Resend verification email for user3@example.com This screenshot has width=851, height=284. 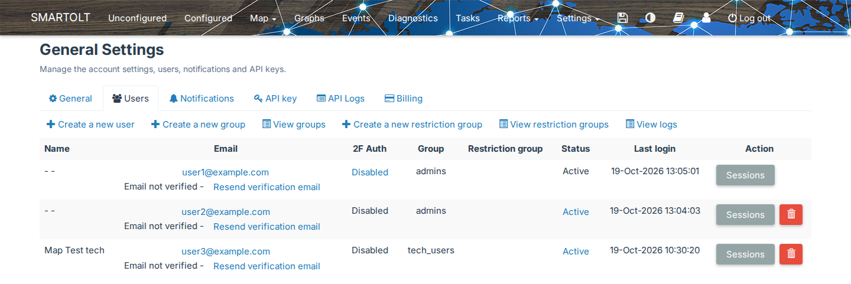pos(267,266)
